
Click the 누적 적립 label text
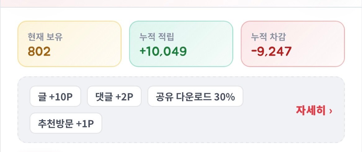(x=157, y=37)
